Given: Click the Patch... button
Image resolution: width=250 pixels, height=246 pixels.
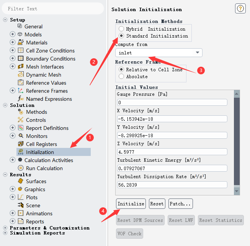Looking at the screenshot, I should click(x=180, y=204).
